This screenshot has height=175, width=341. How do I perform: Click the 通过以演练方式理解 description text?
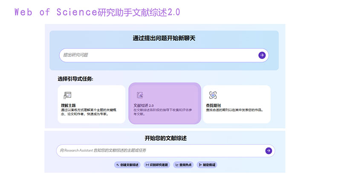click(x=89, y=112)
